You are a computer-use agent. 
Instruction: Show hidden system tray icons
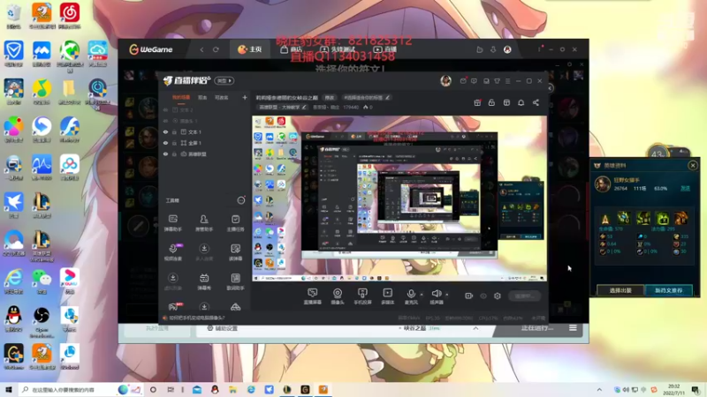pyautogui.click(x=599, y=390)
